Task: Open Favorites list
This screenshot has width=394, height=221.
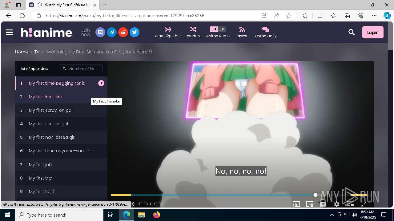Action: point(334,16)
